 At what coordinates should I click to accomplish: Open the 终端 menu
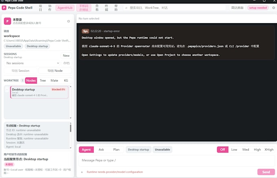[x=107, y=8]
